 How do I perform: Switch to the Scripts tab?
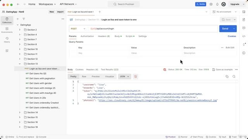coord(130,36)
